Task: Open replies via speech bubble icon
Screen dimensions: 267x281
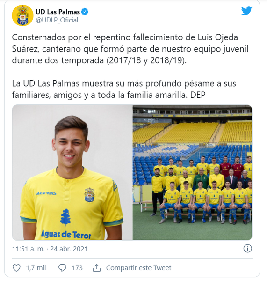Action: [63, 268]
